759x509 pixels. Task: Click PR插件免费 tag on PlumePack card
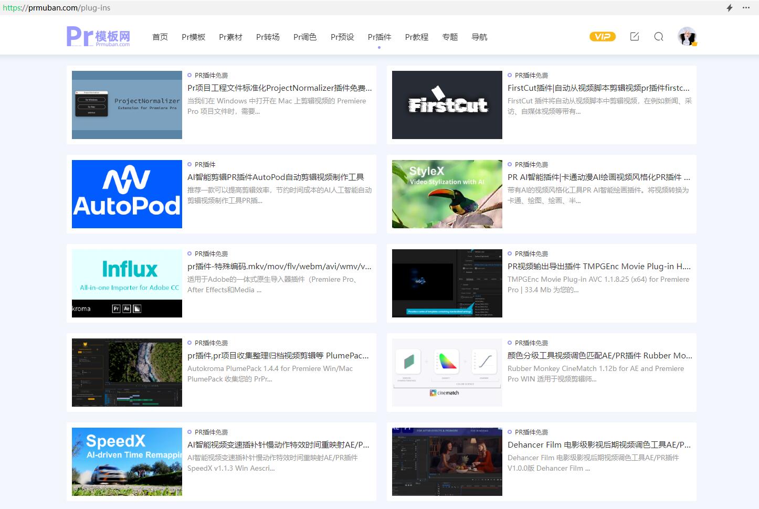(x=211, y=343)
